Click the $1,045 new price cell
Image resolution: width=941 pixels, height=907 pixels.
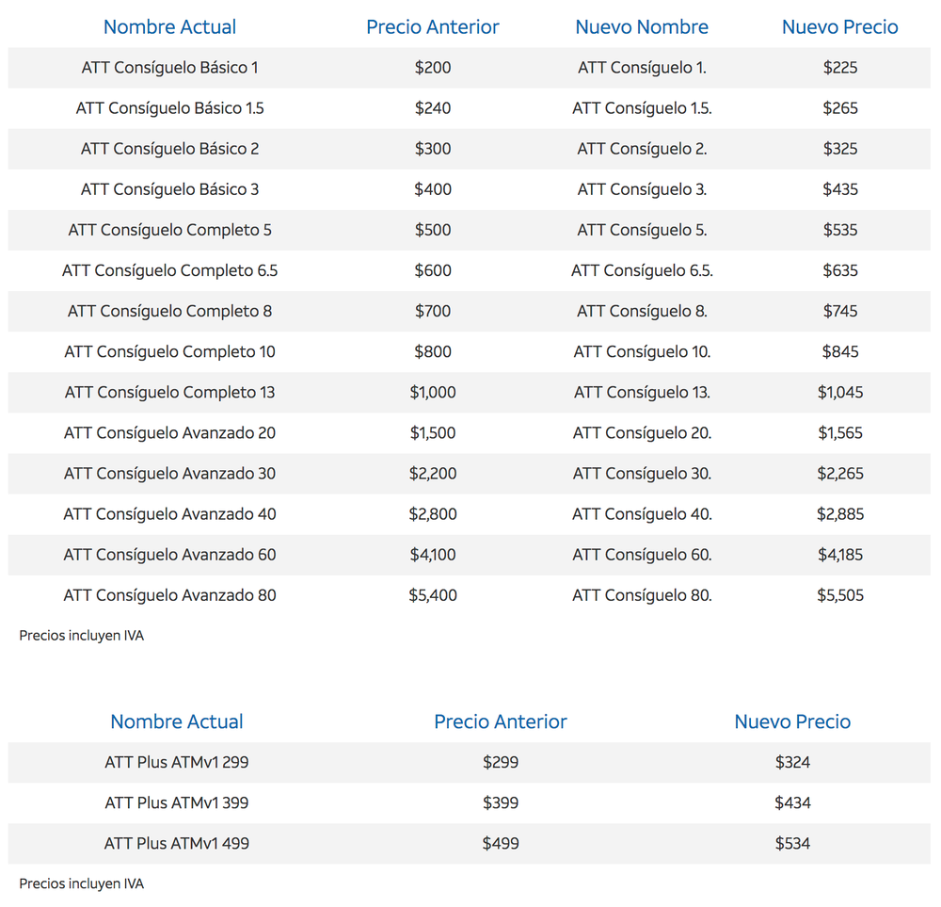tap(840, 392)
